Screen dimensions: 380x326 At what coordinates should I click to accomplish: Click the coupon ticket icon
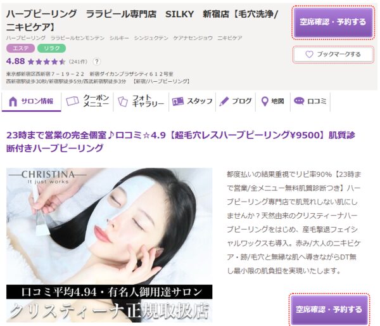pos(72,101)
